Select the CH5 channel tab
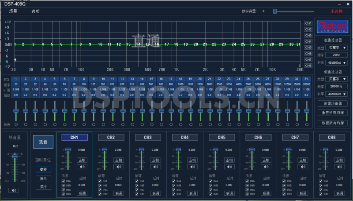Screen dimensions: 353x201 tap(222, 138)
